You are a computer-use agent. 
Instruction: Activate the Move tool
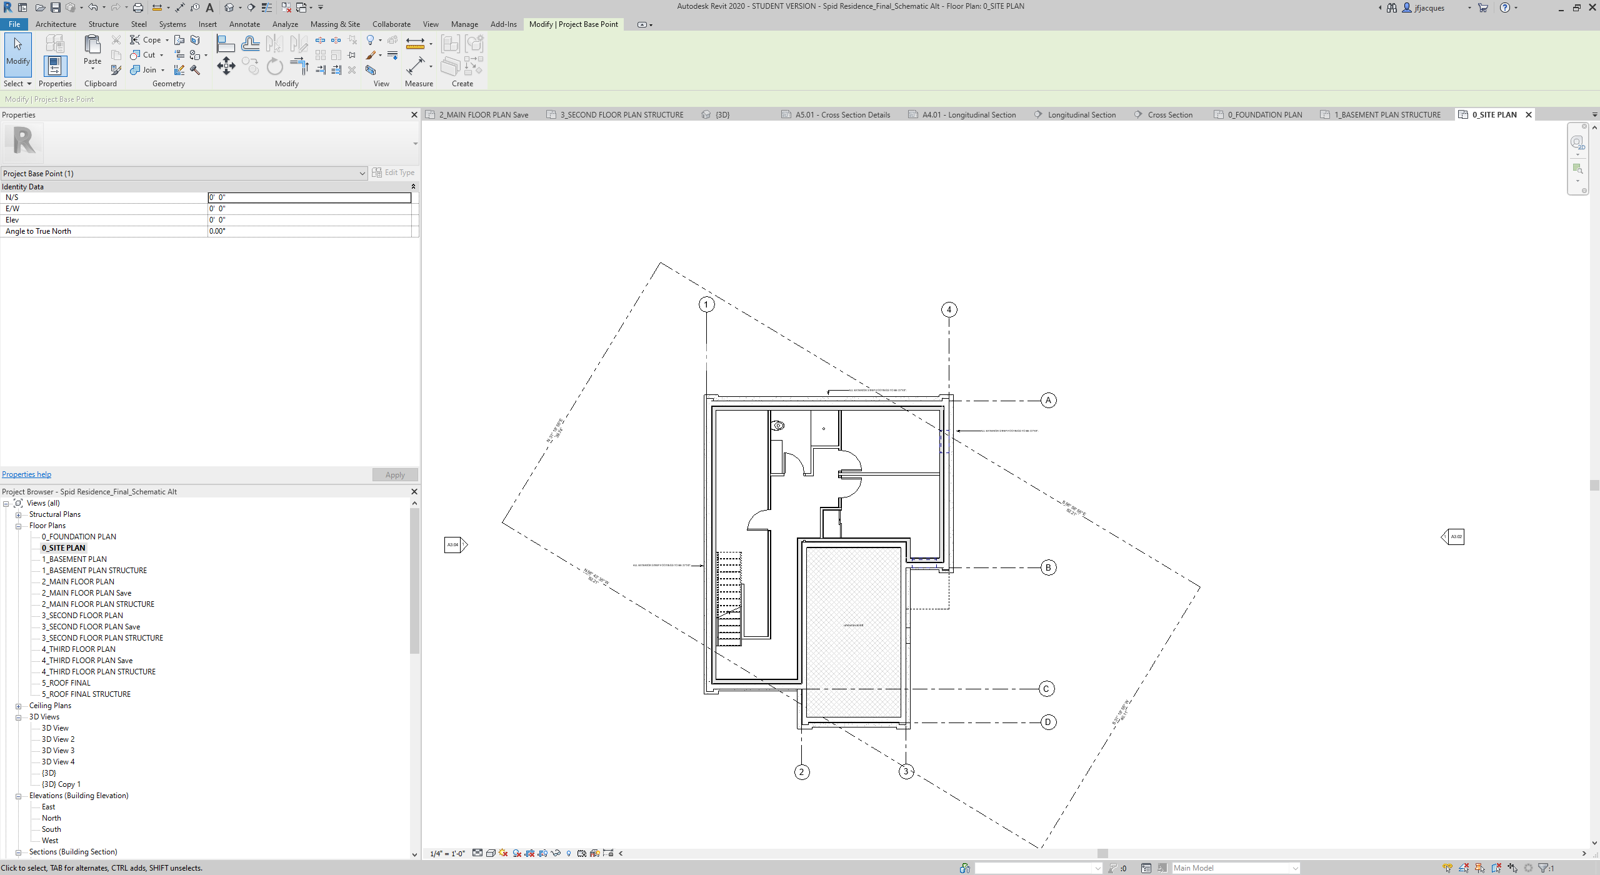pyautogui.click(x=226, y=66)
